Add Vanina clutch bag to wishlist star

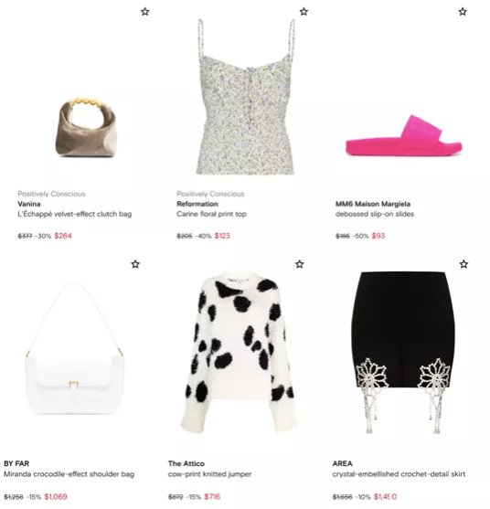(x=145, y=12)
